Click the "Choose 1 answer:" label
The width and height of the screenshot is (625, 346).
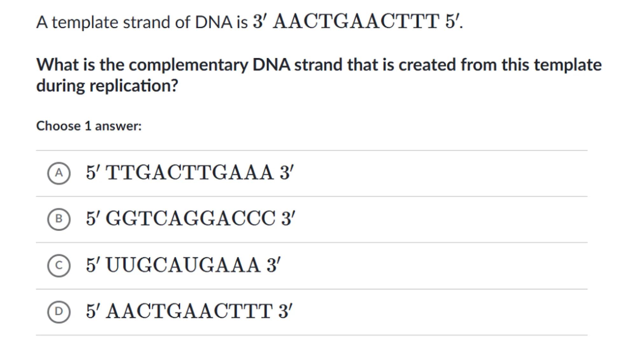point(89,126)
